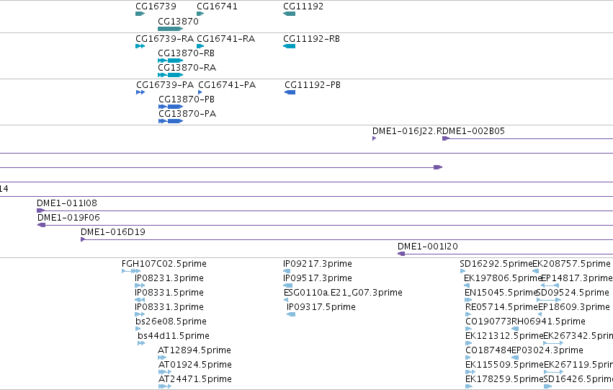The height and width of the screenshot is (390, 613).
Task: Click the DME1-002B05 clone label
Action: click(473, 131)
